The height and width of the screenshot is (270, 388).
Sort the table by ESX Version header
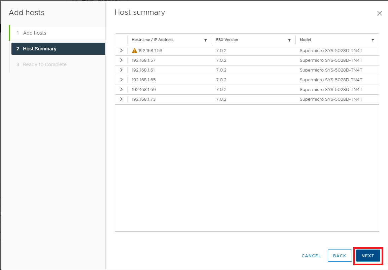pyautogui.click(x=227, y=40)
